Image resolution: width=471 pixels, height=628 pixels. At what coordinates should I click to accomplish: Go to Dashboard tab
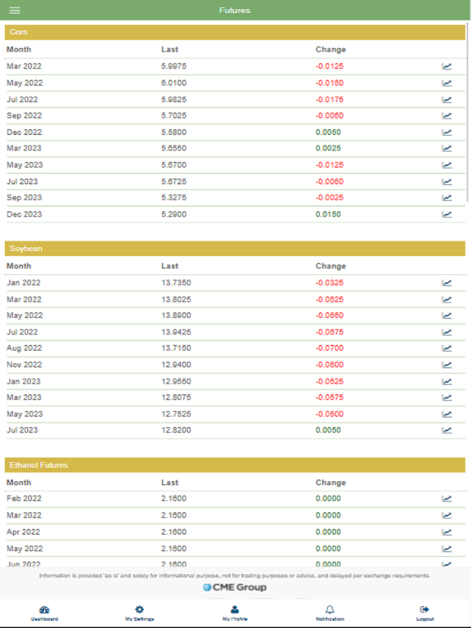click(x=44, y=613)
